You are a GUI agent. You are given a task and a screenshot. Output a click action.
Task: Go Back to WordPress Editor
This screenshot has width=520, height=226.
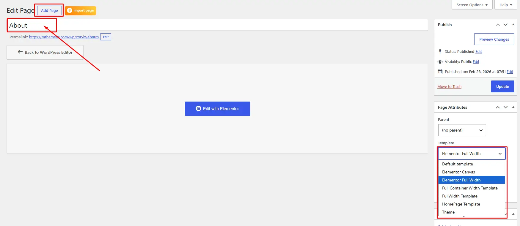[x=45, y=52]
